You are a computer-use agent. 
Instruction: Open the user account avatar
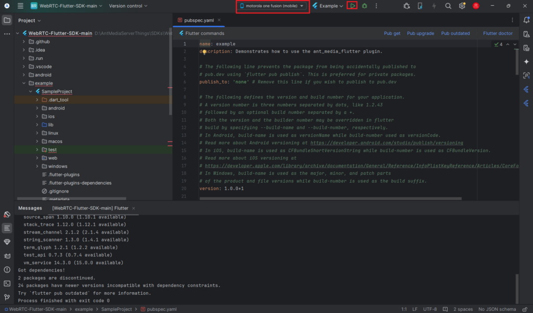(x=476, y=6)
